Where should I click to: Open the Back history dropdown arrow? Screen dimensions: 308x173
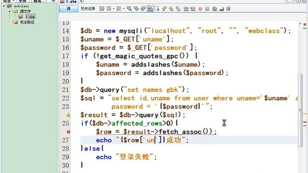pos(114,9)
